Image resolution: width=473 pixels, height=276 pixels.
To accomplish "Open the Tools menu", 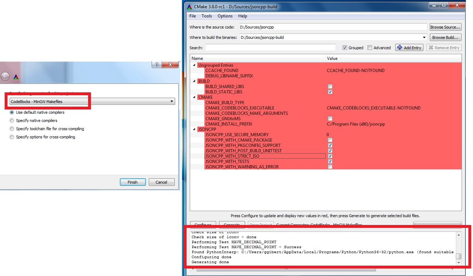I will 207,16.
